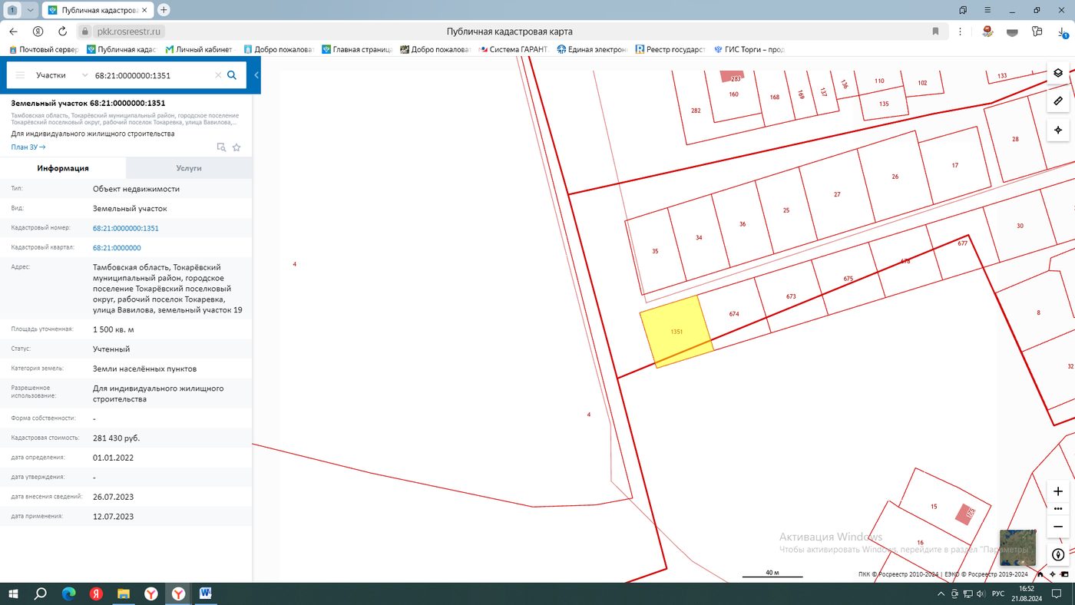Select the Информация tab
1075x605 pixels.
click(x=63, y=167)
